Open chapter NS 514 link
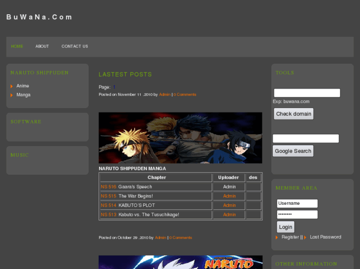 coord(108,205)
